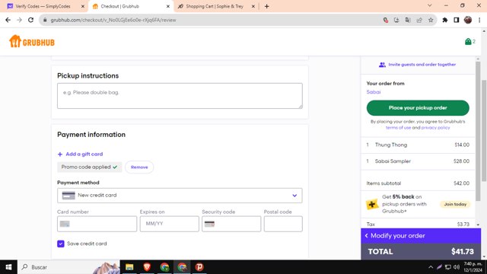Go back with the browser back arrow
487x274 pixels.
point(8,20)
